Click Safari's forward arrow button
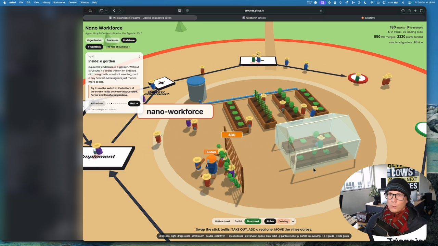Image resolution: width=438 pixels, height=246 pixels. 120,11
